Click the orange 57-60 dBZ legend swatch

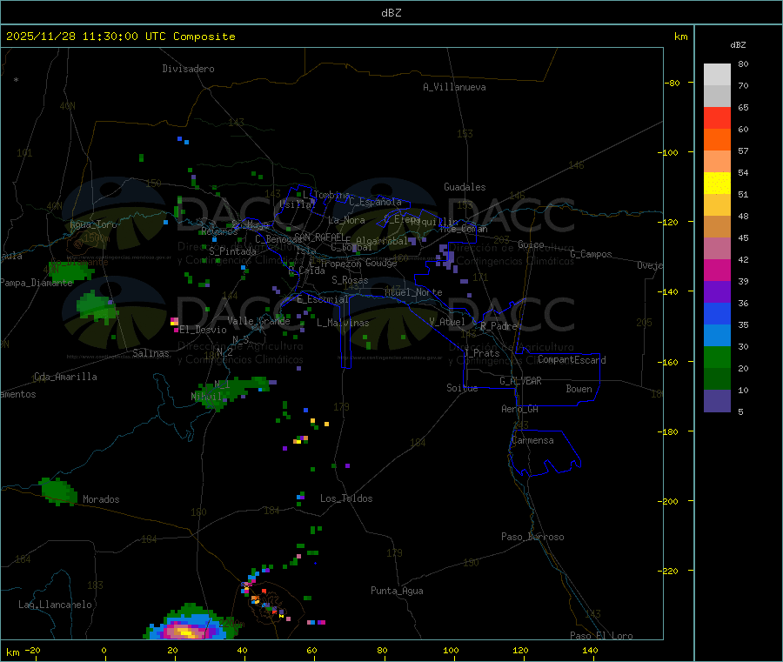[x=717, y=140]
